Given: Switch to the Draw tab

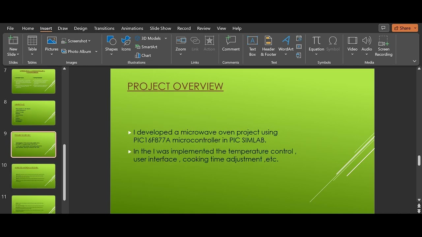Looking at the screenshot, I should [x=63, y=28].
